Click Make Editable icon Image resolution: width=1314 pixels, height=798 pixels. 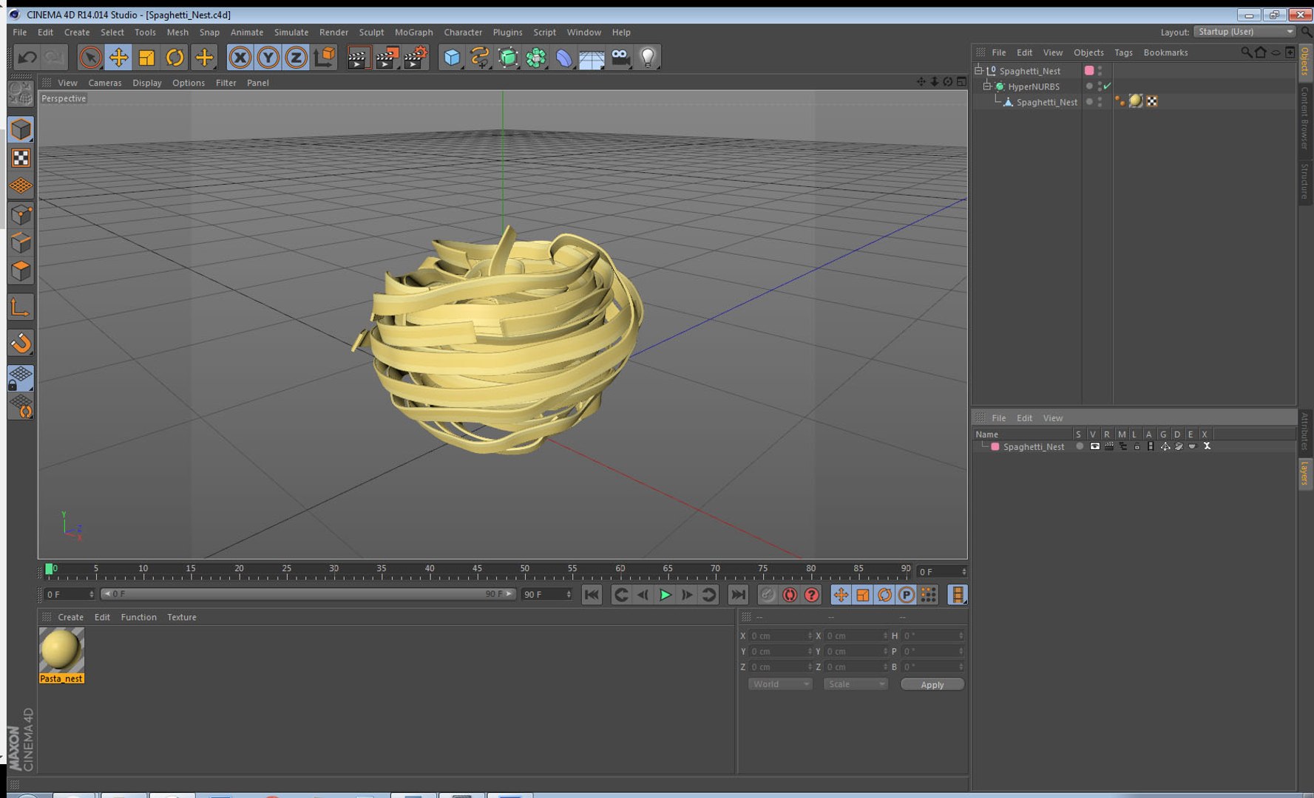pyautogui.click(x=21, y=94)
